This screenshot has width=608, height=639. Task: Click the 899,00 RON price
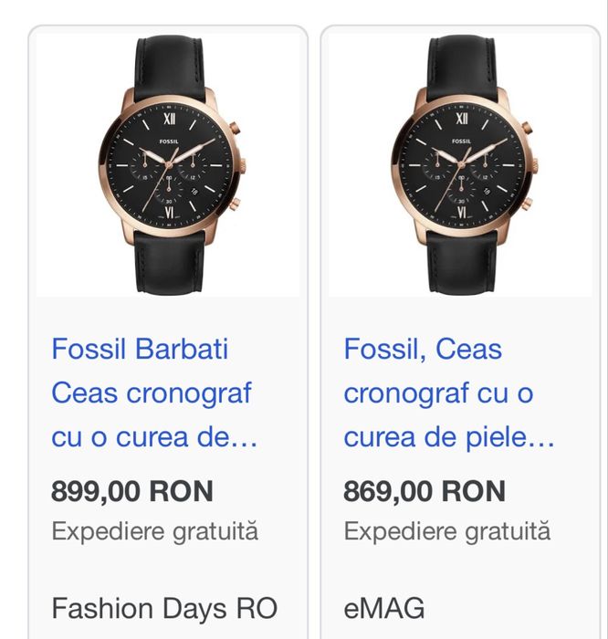(x=132, y=491)
